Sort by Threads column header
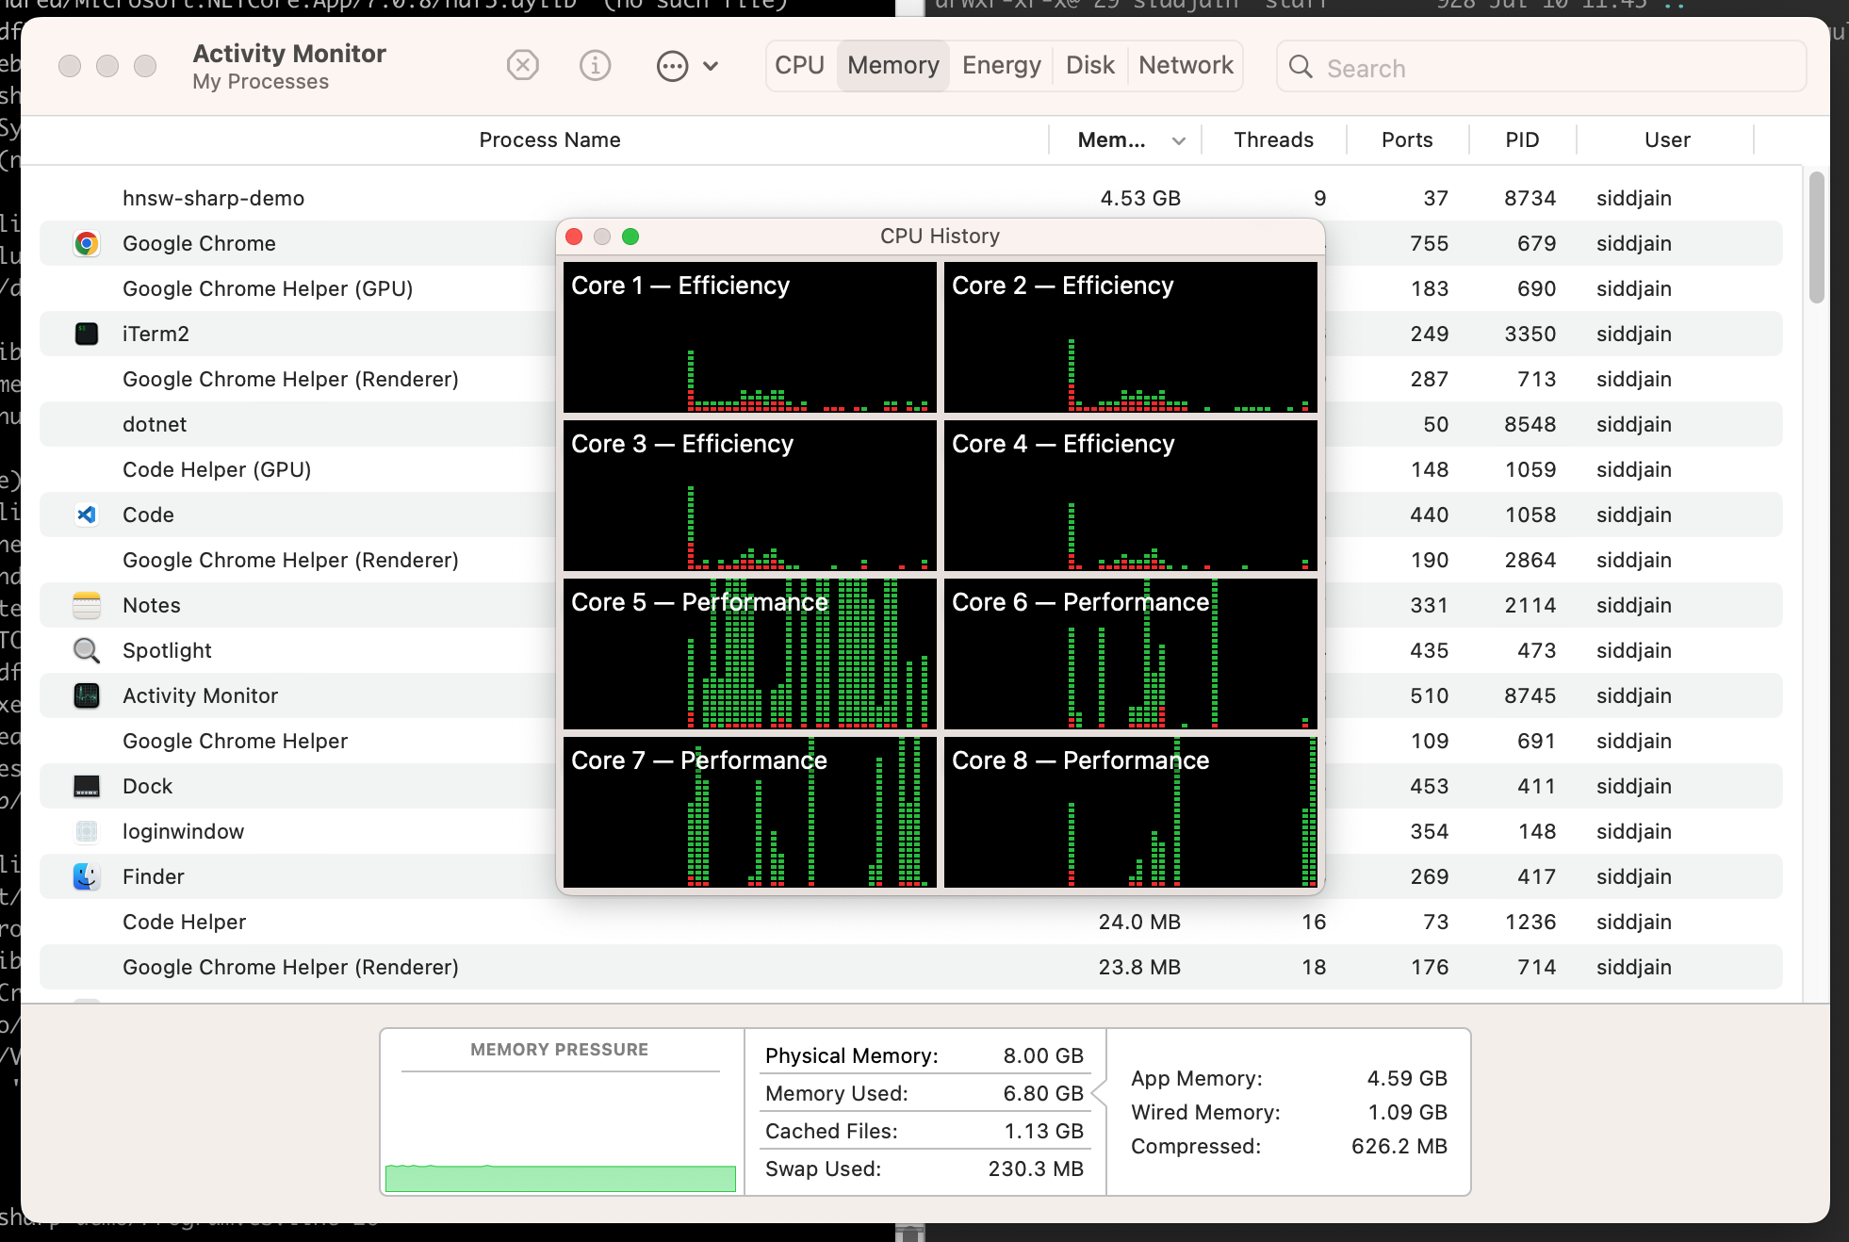The width and height of the screenshot is (1849, 1242). [1273, 140]
